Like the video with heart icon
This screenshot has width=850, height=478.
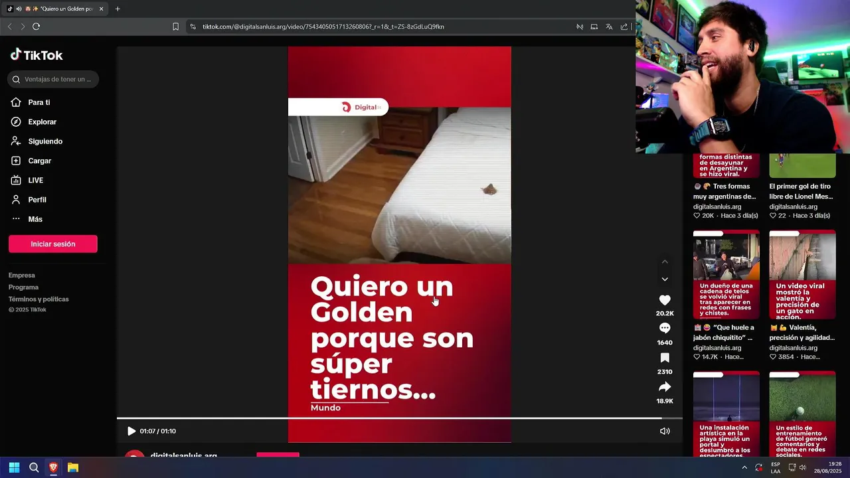[x=665, y=300]
